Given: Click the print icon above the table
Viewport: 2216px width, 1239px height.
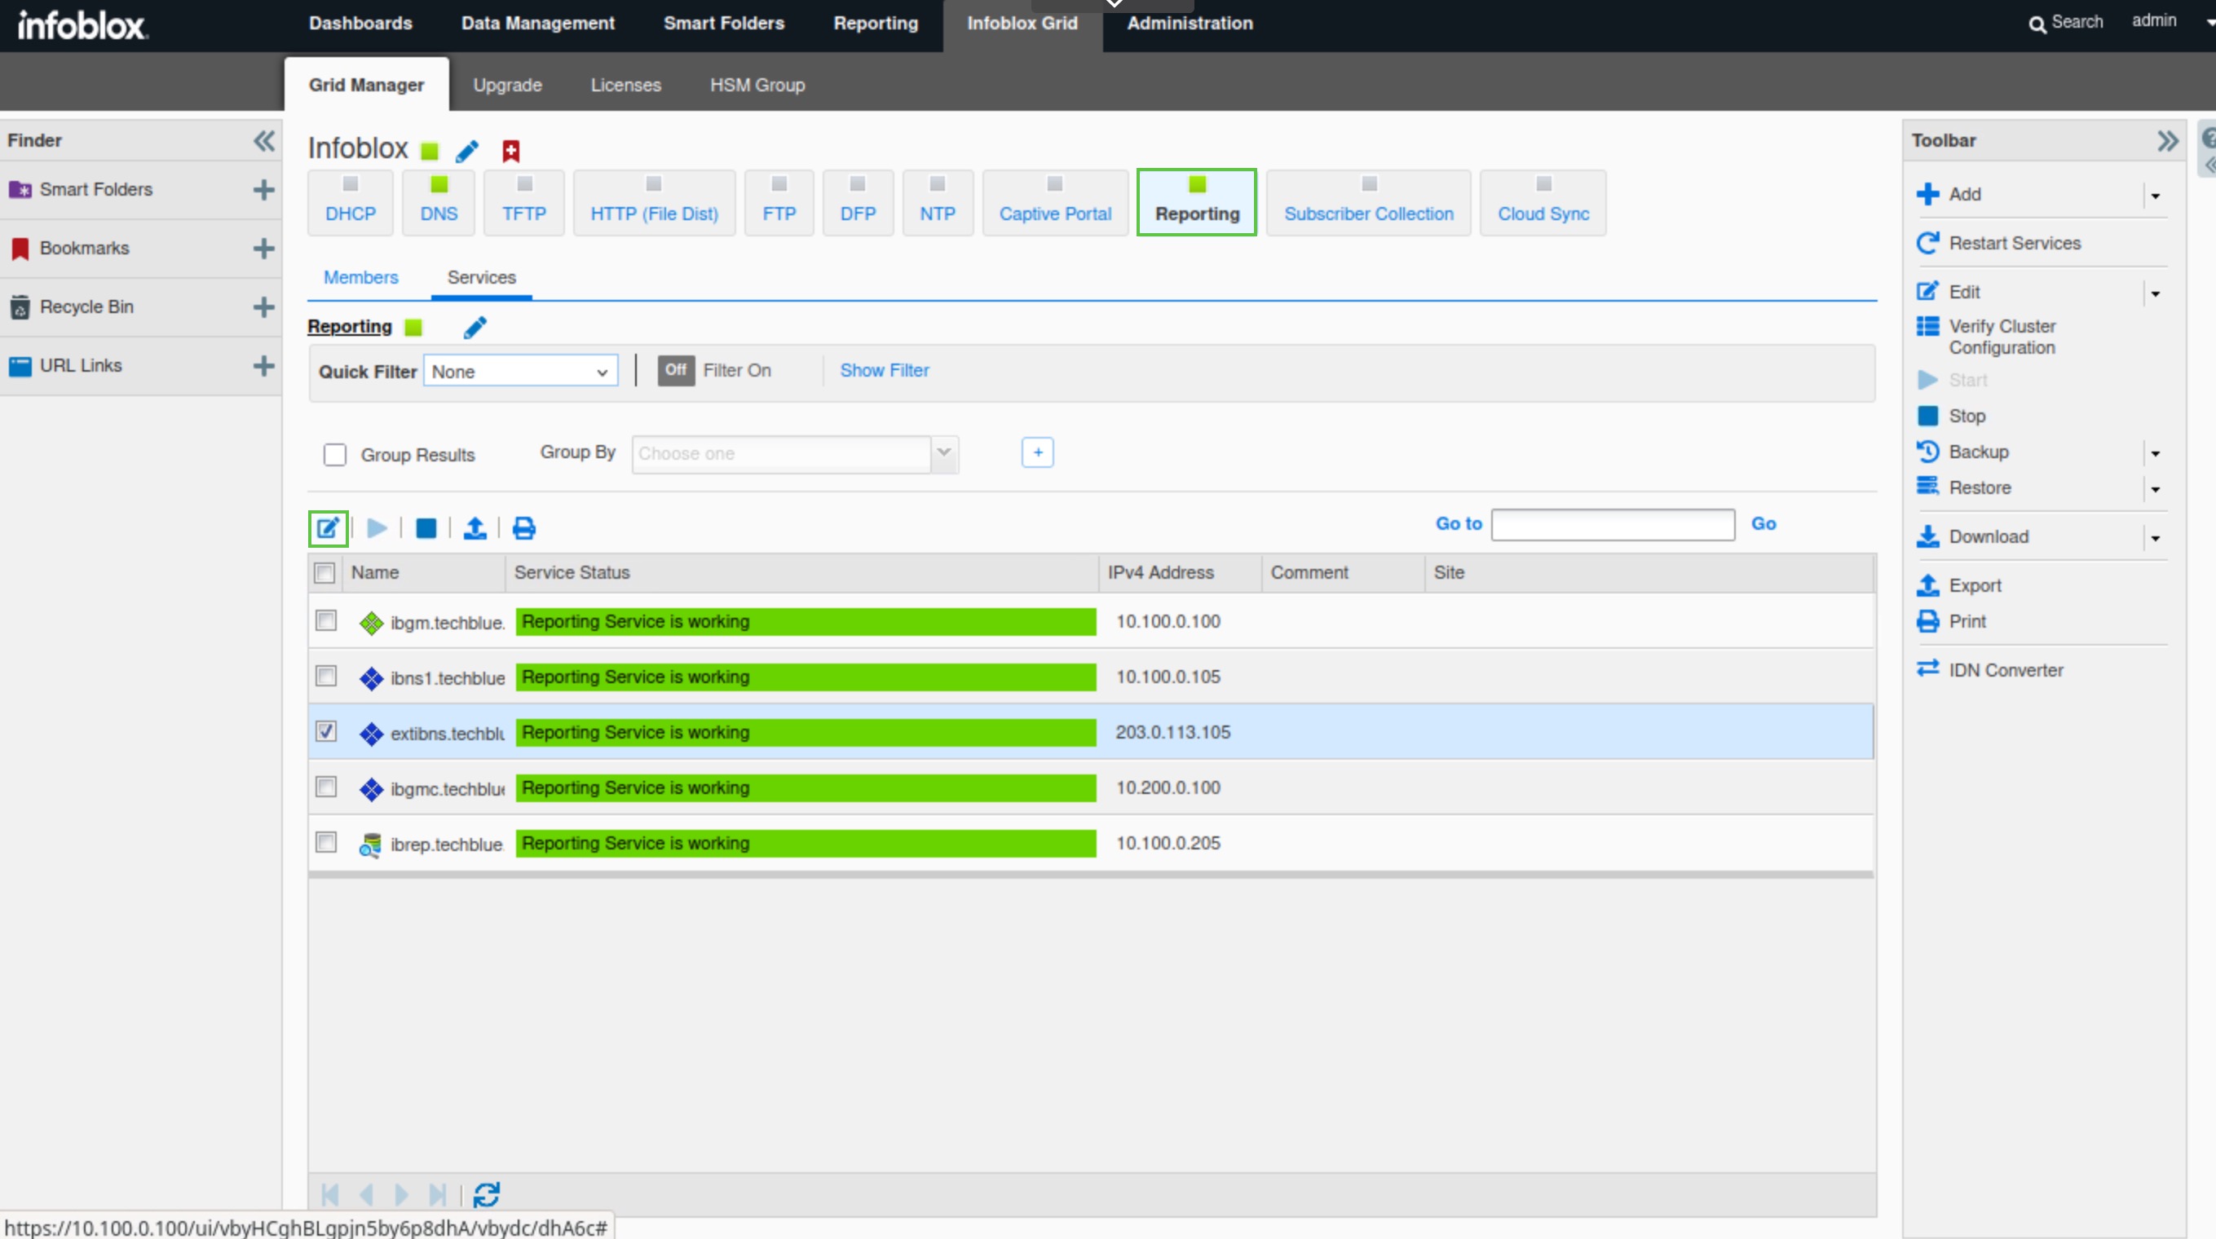Looking at the screenshot, I should pyautogui.click(x=524, y=528).
